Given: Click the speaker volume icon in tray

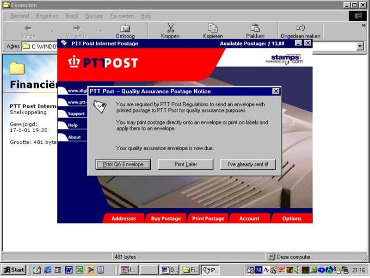Looking at the screenshot, I should coord(297,270).
